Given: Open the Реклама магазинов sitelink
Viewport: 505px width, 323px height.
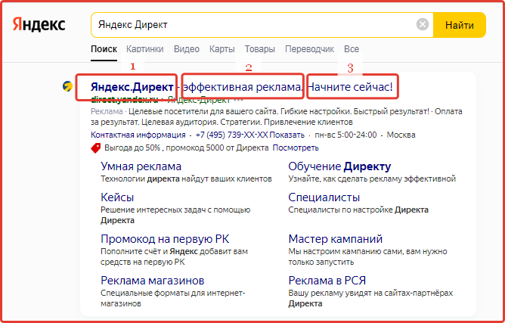Looking at the screenshot, I should [x=153, y=281].
